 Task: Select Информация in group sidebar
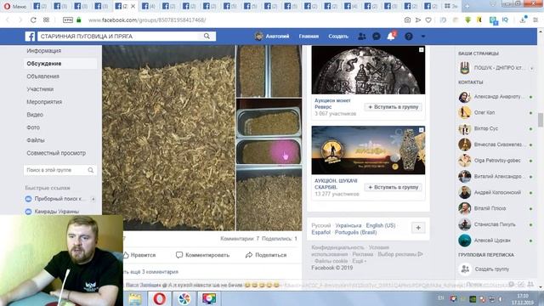[x=43, y=51]
